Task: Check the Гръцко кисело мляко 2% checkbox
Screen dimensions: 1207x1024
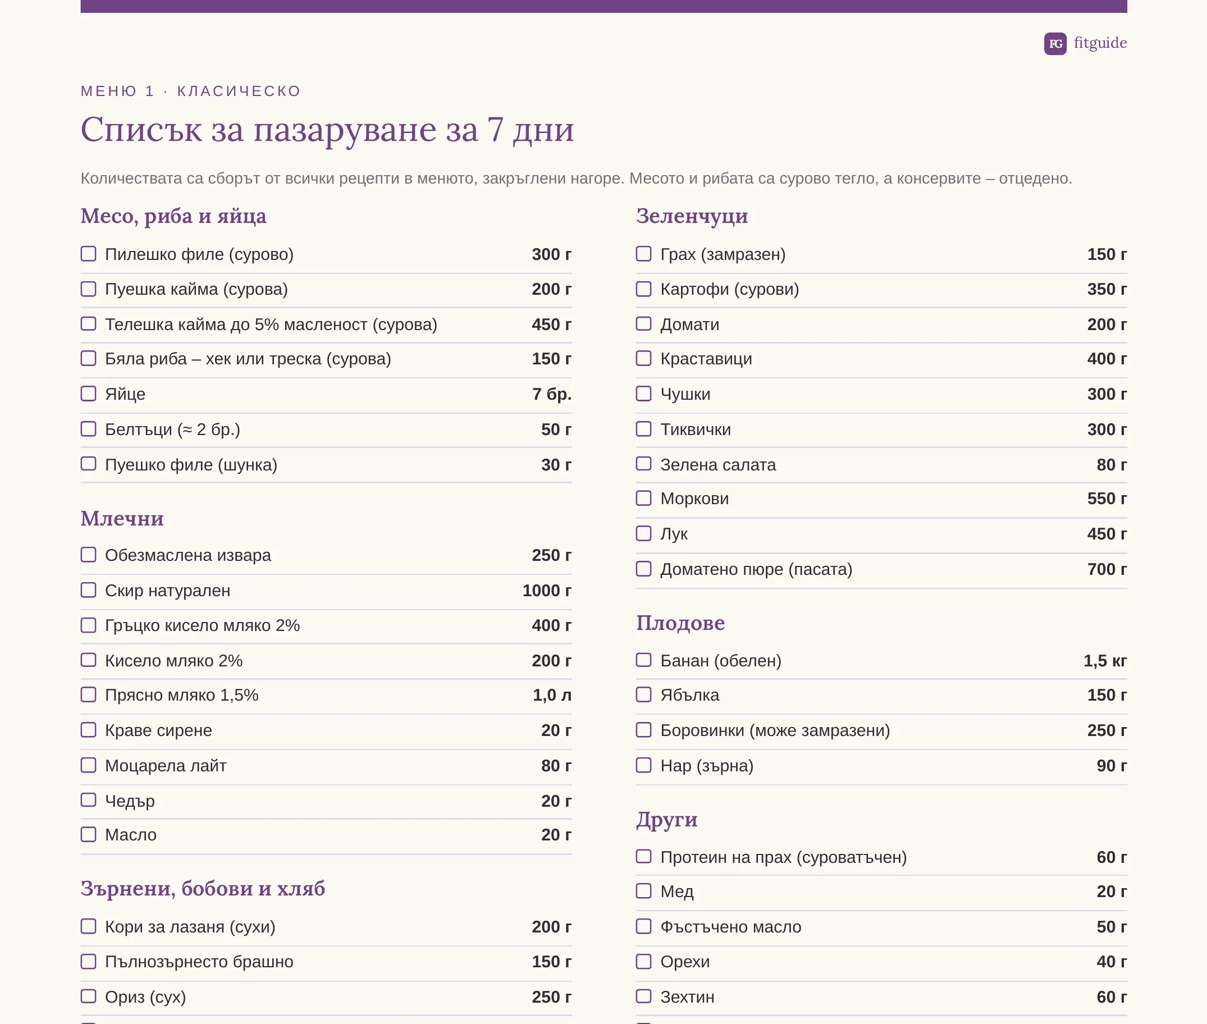Action: click(x=88, y=625)
